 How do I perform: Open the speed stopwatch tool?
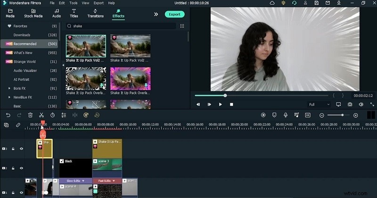tap(52, 115)
